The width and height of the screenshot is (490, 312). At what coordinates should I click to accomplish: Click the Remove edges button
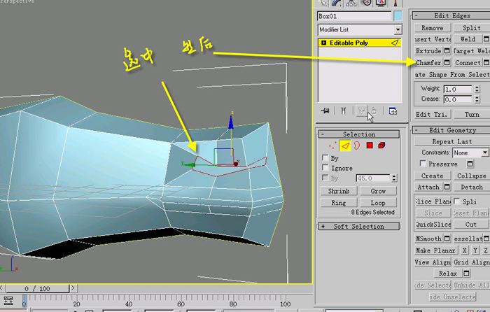tap(433, 28)
